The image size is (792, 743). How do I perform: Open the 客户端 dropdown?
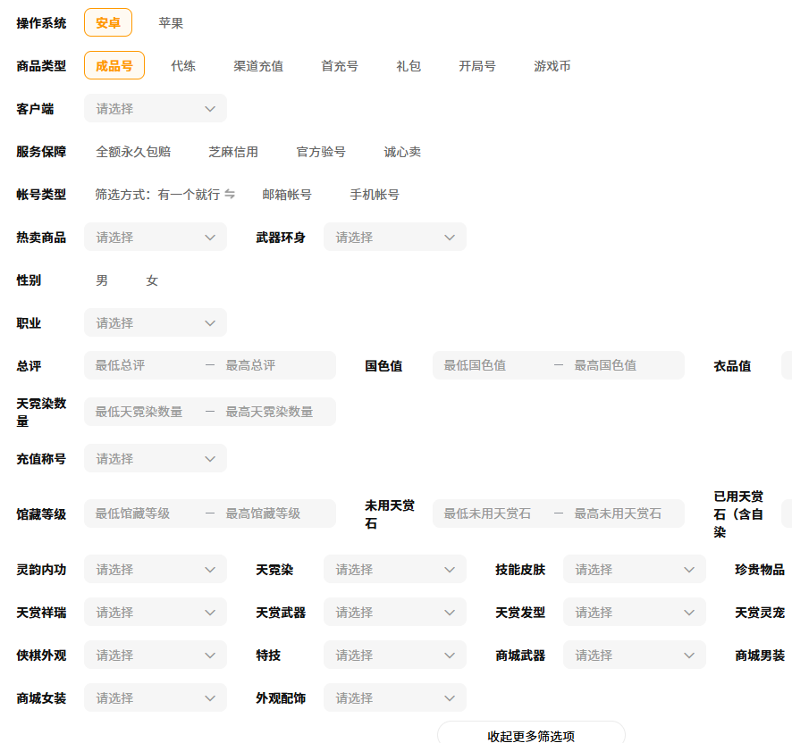coord(156,109)
